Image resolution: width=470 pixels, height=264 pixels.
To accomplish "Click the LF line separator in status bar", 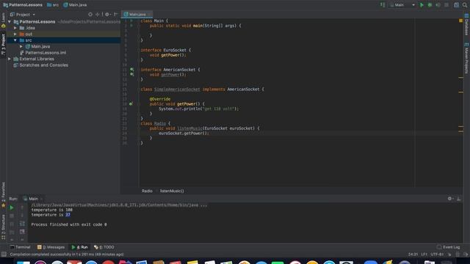I will coord(424,254).
